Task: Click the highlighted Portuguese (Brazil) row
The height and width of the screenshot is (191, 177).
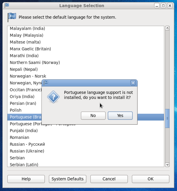Action: 24,117
